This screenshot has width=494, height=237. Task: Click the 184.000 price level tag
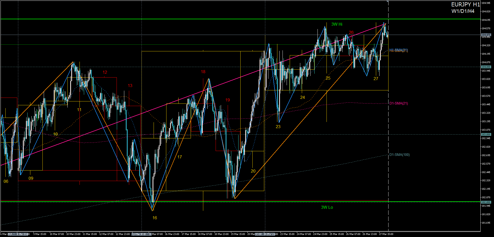pyautogui.click(x=486, y=67)
